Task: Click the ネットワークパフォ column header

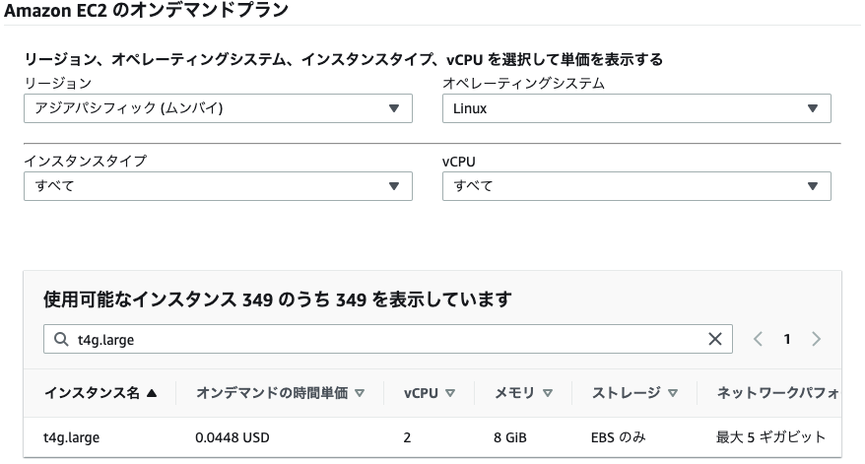Action: [x=778, y=393]
